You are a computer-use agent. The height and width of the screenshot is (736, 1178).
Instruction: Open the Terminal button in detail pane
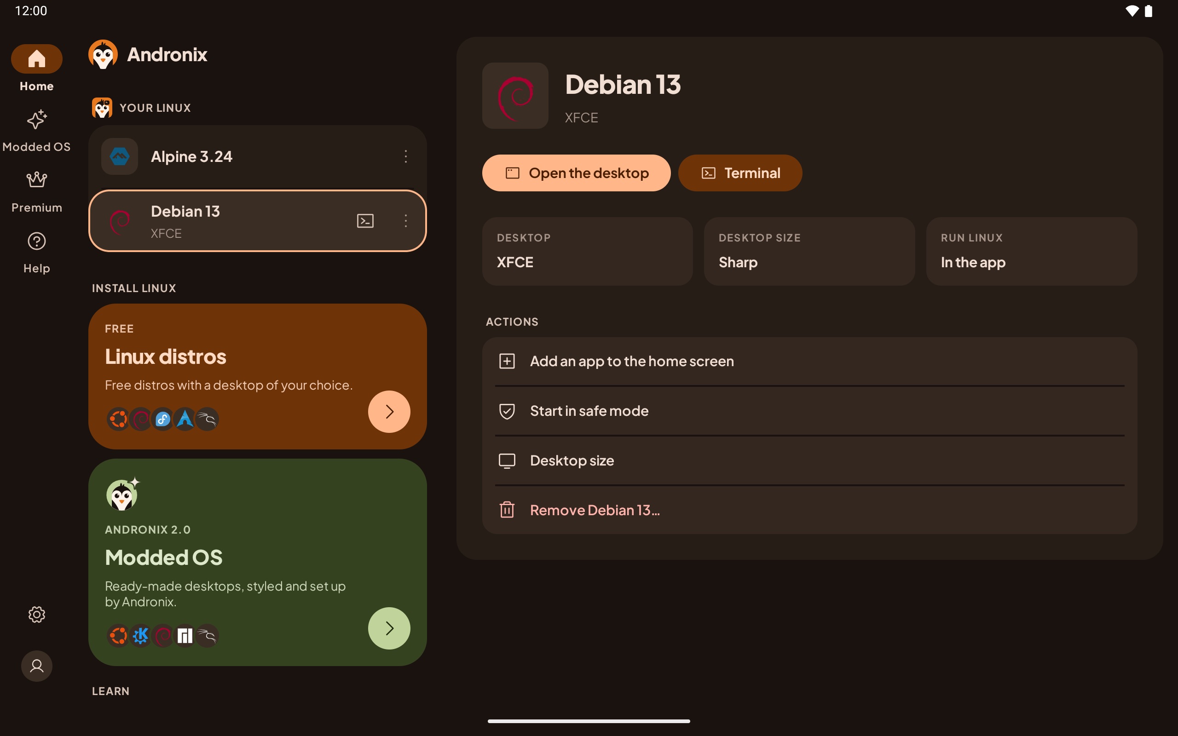tap(740, 173)
